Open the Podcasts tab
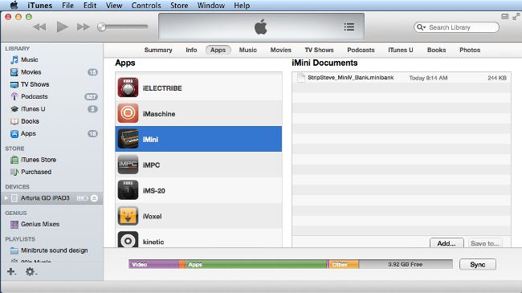The image size is (522, 293). pos(361,50)
